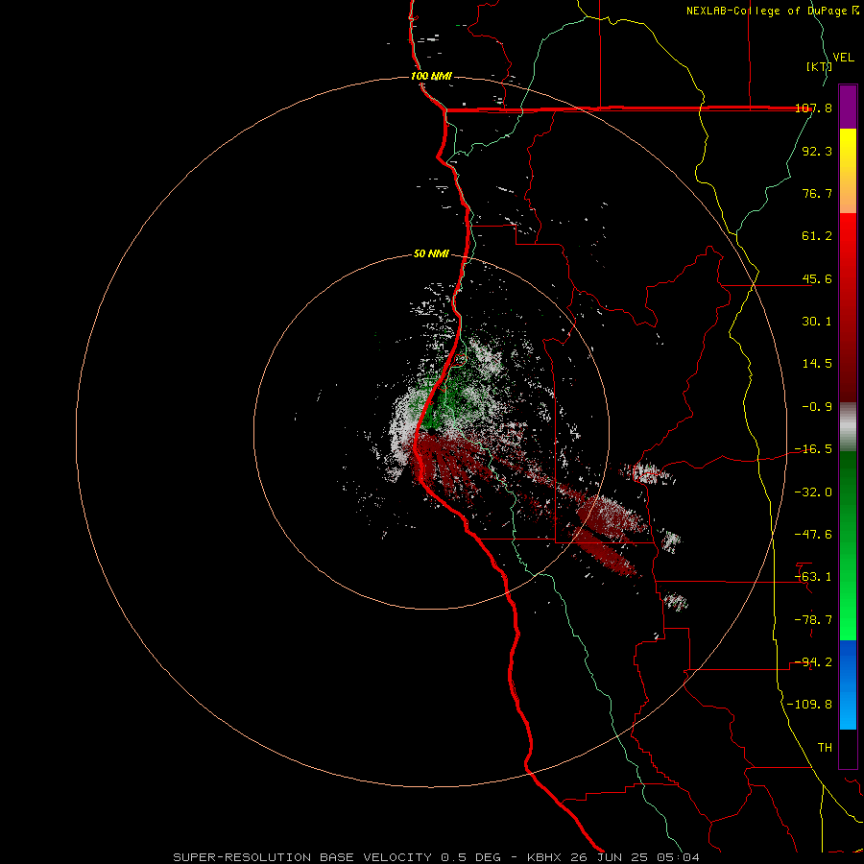Select the gray near-zero segment of the color bar

click(x=848, y=427)
